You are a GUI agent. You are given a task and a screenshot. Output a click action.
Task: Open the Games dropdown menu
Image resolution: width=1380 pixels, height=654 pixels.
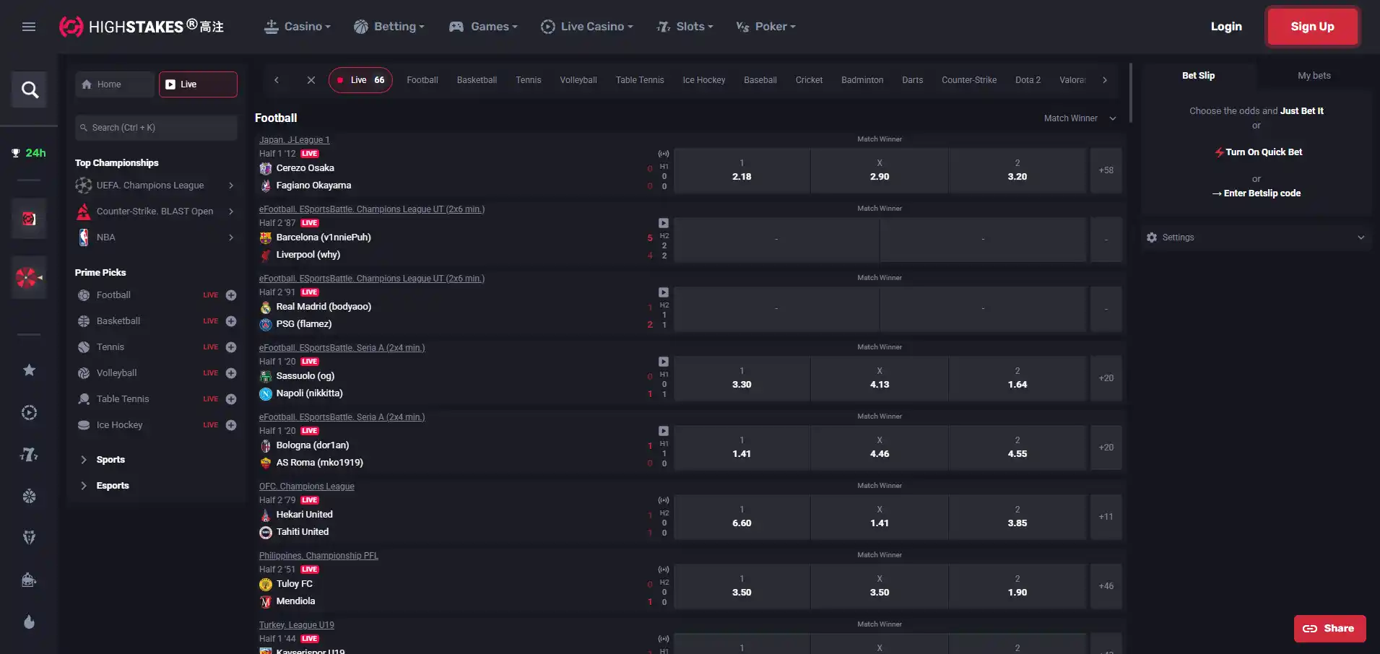(483, 27)
